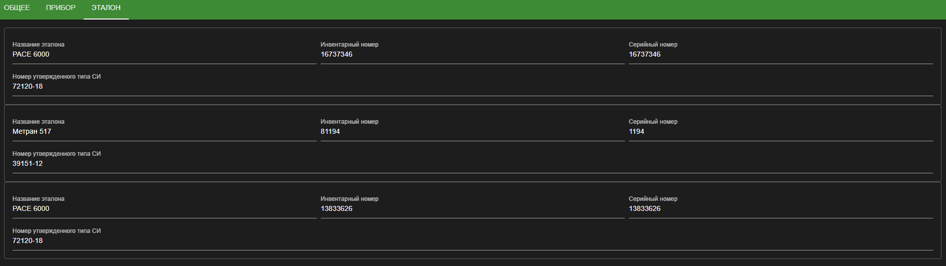The image size is (946, 266).
Task: Click the name field above inventory number 13833626
Action: coord(164,208)
